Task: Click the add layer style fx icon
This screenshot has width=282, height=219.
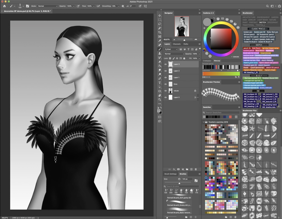Action: point(174,169)
